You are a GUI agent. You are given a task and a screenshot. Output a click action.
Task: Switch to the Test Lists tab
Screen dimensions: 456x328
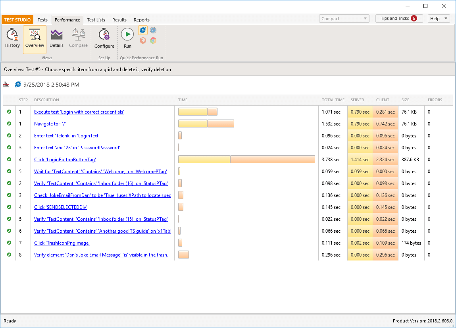[x=96, y=20]
